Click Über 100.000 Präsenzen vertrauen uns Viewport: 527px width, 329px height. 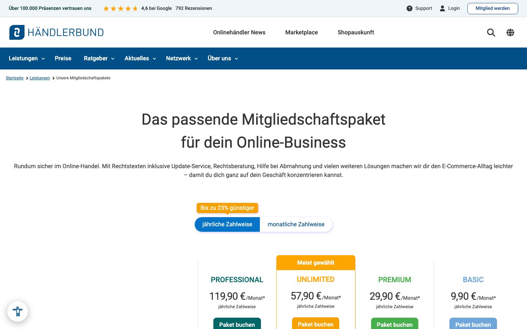click(50, 8)
